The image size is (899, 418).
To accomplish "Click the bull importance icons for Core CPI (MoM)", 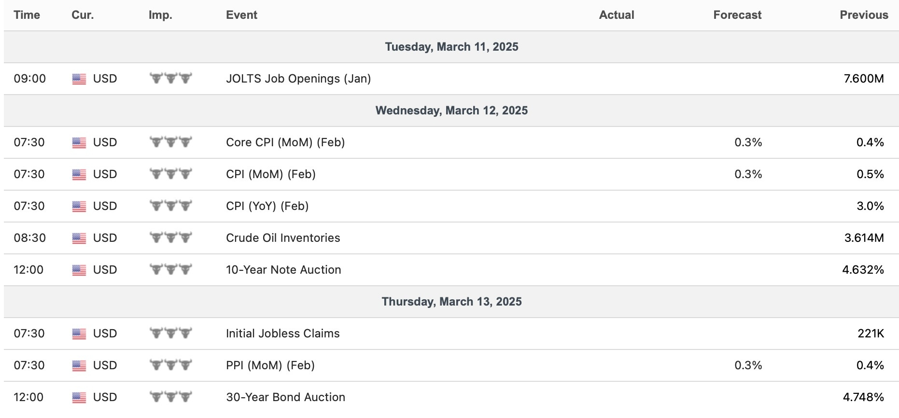I will tap(171, 142).
